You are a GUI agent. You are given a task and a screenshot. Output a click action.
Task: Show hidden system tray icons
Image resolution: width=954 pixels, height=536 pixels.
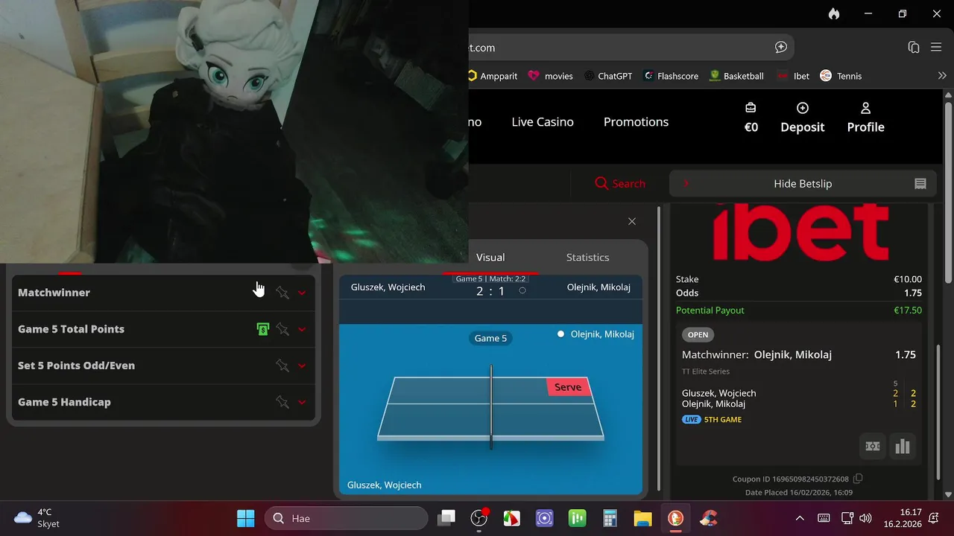click(800, 518)
